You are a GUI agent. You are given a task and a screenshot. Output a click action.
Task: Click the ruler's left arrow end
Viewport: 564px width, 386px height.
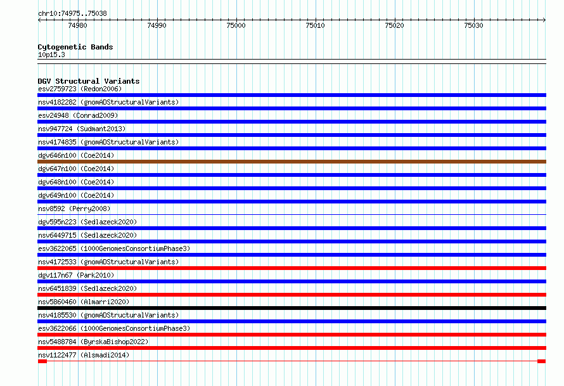(39, 20)
